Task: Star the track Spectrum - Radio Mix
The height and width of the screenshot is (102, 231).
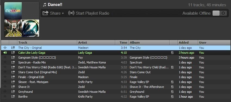Action: (5, 62)
